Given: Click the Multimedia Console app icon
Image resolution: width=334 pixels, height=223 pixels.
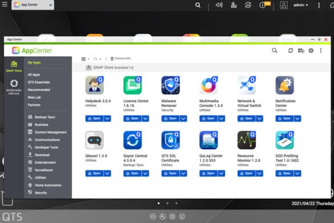Looking at the screenshot, I should [x=208, y=85].
